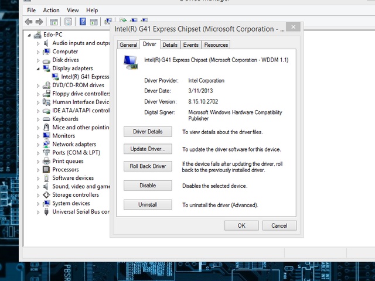Image resolution: width=375 pixels, height=281 pixels.
Task: Click the Scan for hardware changes icon
Action: click(x=108, y=22)
